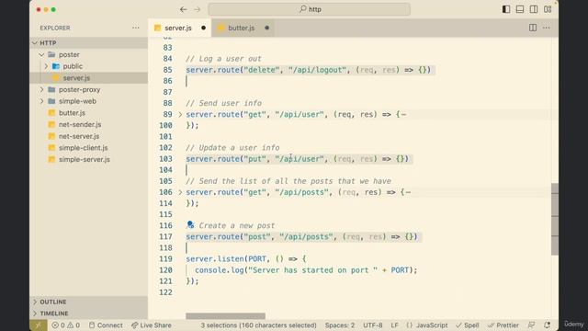Click the horizontal editor scrollbar thumb
The width and height of the screenshot is (588, 331).
pyautogui.click(x=225, y=316)
